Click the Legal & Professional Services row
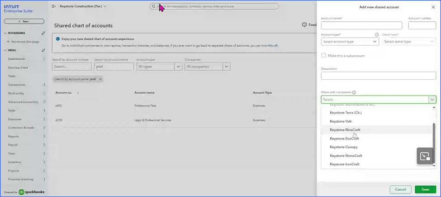 184,120
